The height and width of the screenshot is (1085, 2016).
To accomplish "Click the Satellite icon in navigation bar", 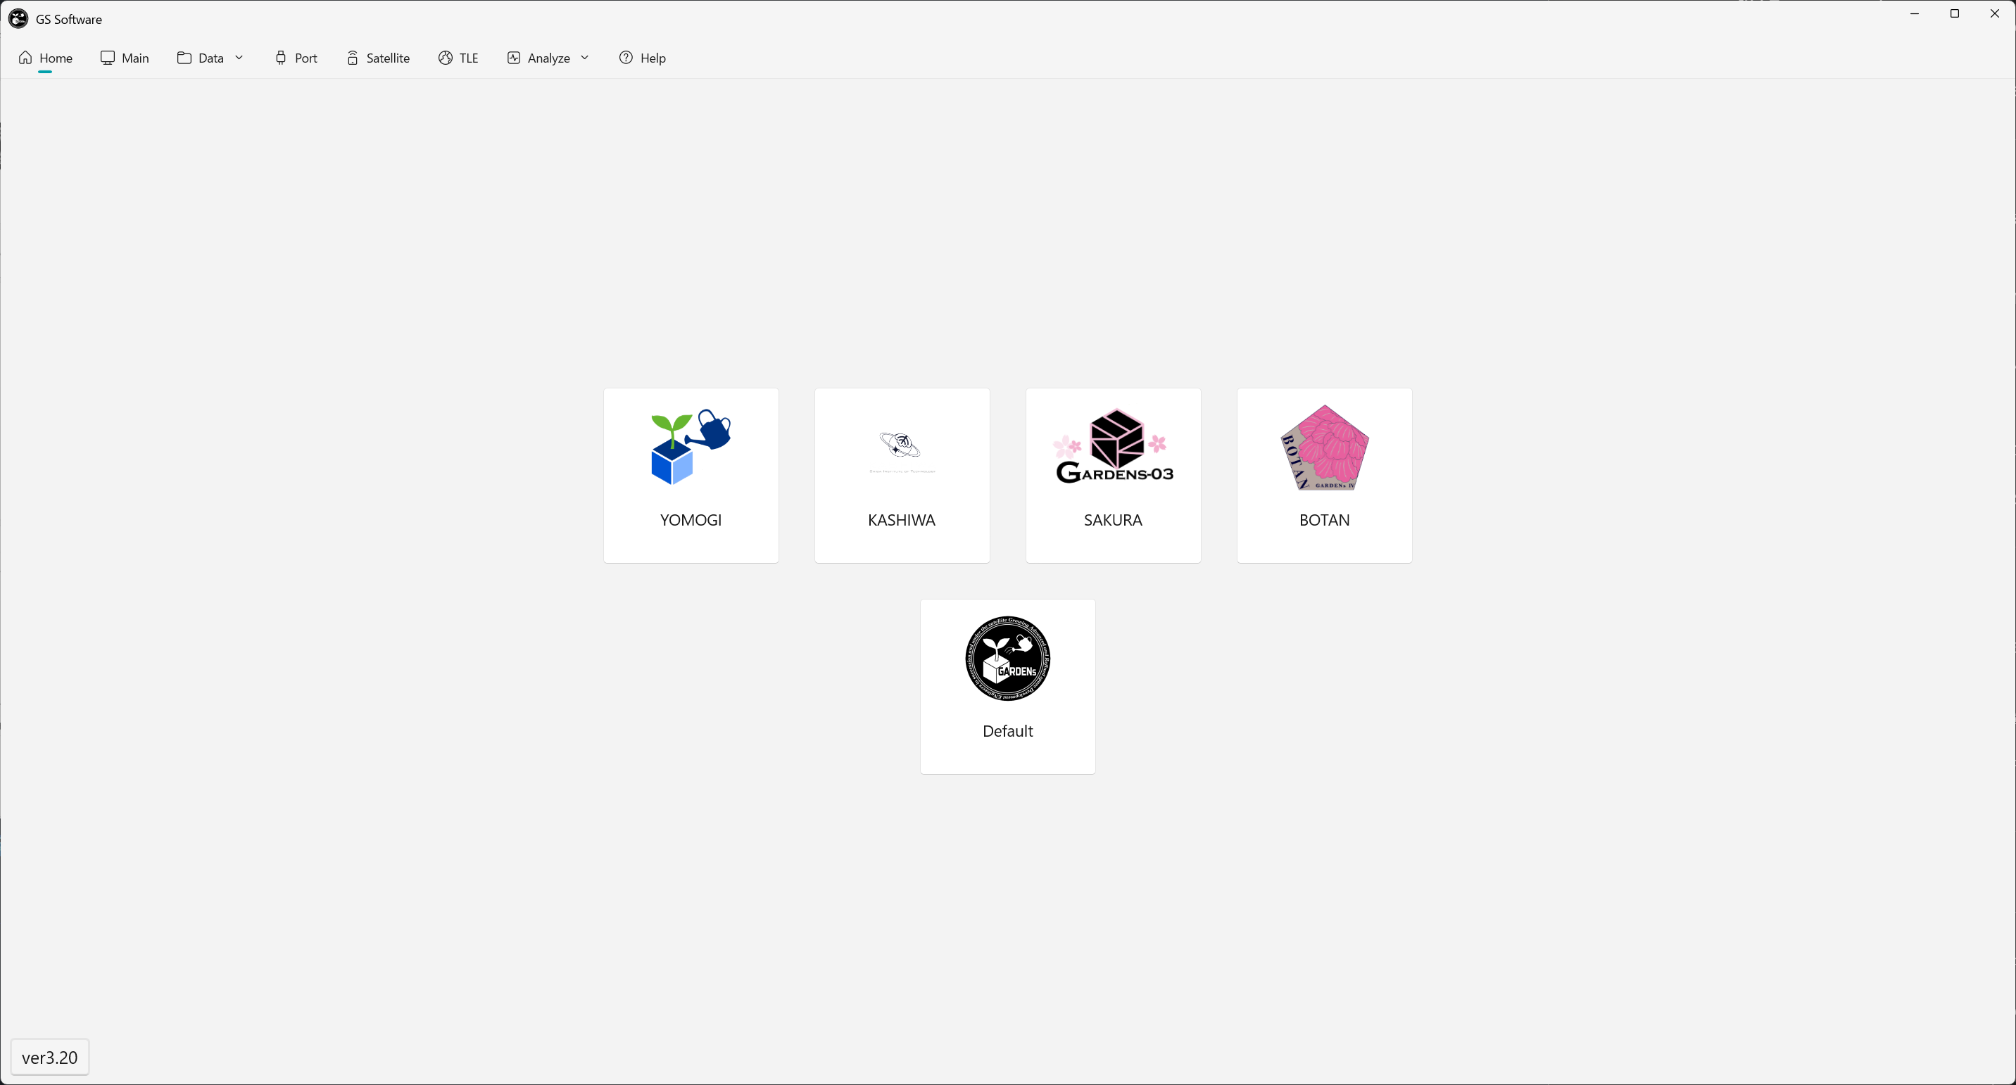I will pyautogui.click(x=352, y=58).
